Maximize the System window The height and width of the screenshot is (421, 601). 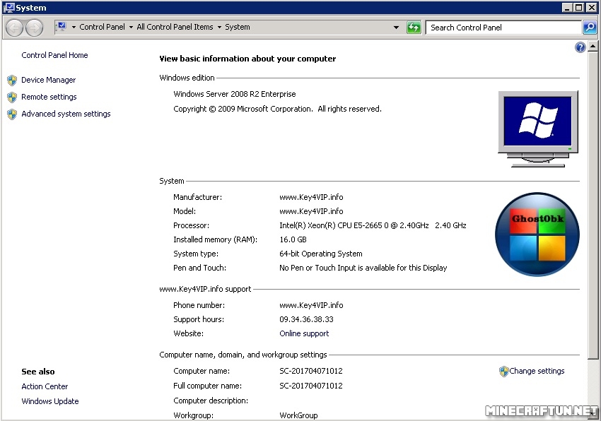(578, 7)
